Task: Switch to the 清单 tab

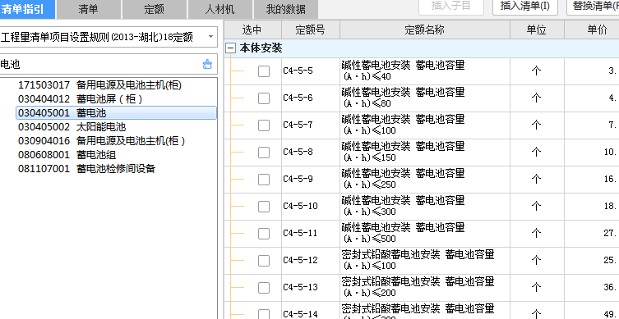Action: [89, 10]
